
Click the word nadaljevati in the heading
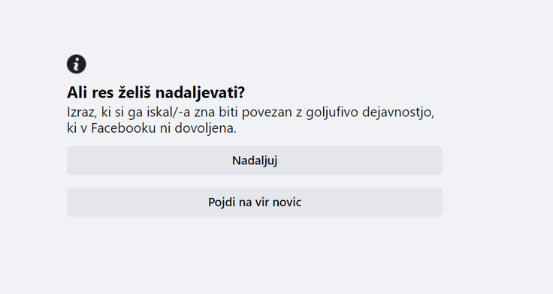coord(200,92)
